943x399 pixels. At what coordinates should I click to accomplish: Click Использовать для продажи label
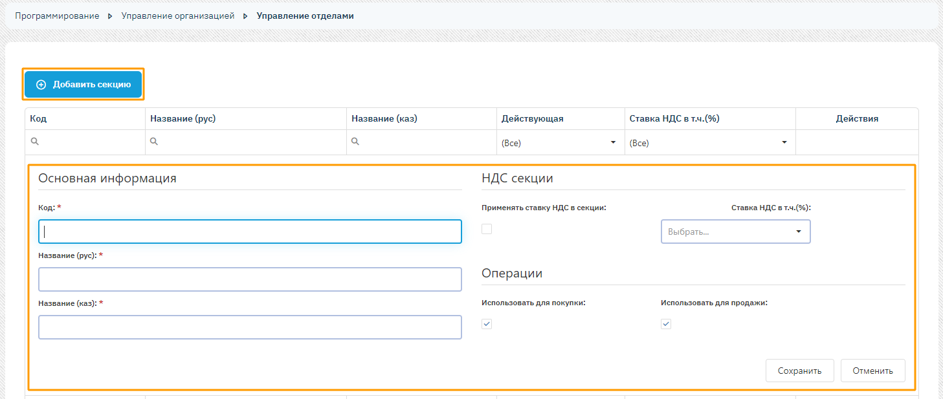[x=714, y=303]
